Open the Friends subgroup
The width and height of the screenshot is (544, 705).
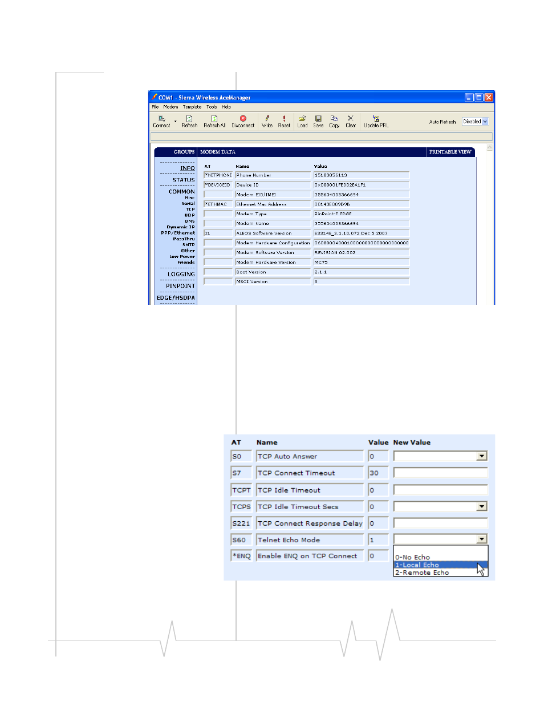pos(186,263)
